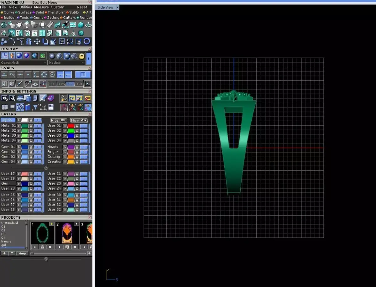
Task: Set snap spacing to 0.25
Action: click(x=61, y=84)
